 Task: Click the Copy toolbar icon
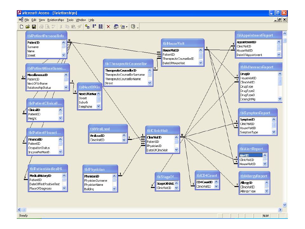(x=67, y=27)
